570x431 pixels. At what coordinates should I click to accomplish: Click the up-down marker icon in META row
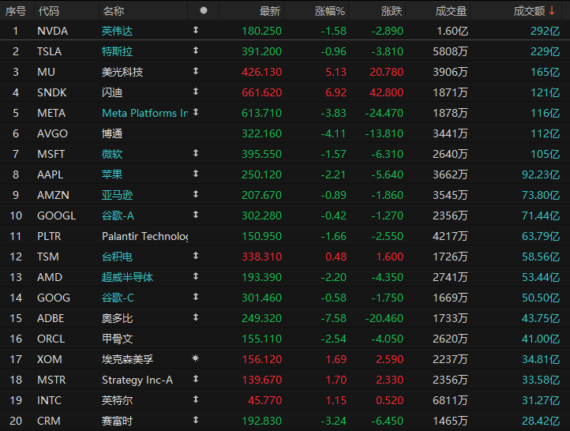[196, 112]
